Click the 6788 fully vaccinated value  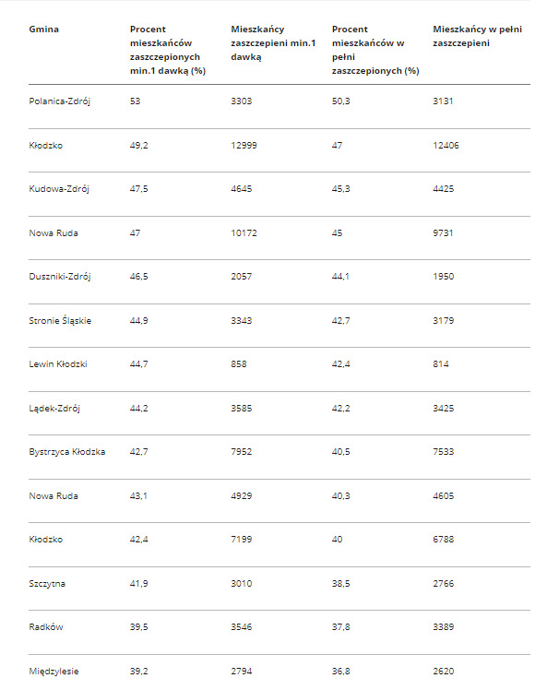coord(444,540)
